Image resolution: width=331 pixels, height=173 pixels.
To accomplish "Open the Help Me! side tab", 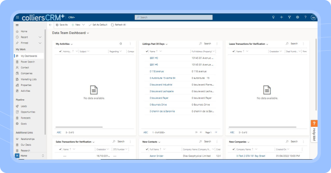I will (314, 131).
